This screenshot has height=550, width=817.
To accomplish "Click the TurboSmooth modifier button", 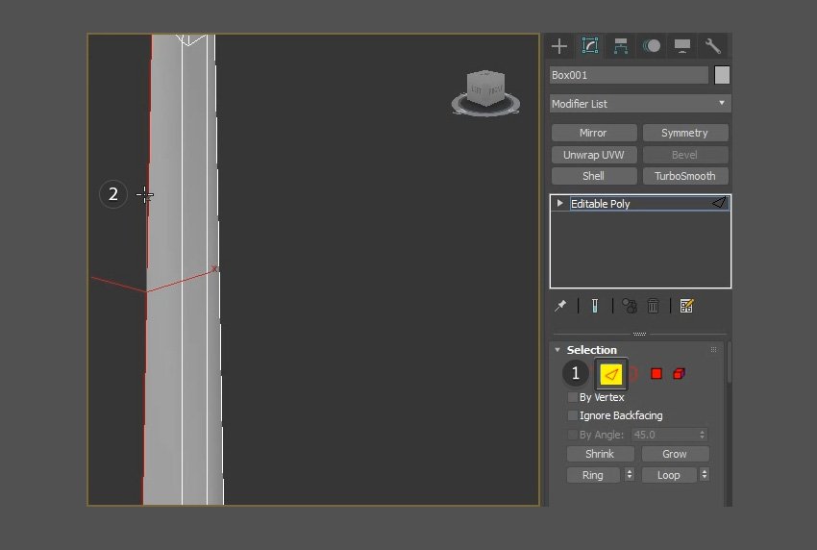I will tap(685, 176).
